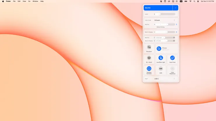Image resolution: width=216 pixels, height=121 pixels.
Task: Open the Wi-Fi status menu
Action: (x=190, y=1)
